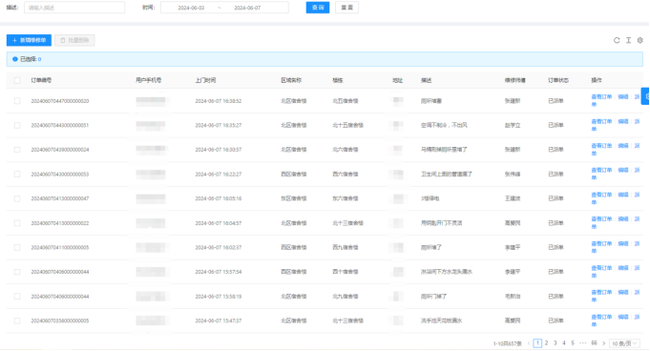Open the 10条/页 page size dropdown
Screen dimensions: 650x351
tap(624, 343)
